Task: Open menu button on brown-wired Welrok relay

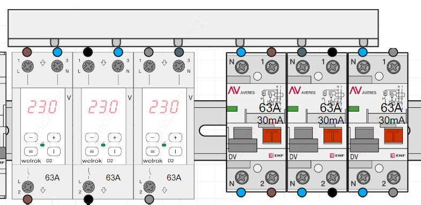Action: [x=31, y=151]
